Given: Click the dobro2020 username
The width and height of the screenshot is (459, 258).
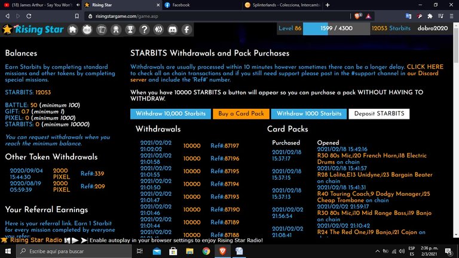Looking at the screenshot, I should (x=432, y=29).
